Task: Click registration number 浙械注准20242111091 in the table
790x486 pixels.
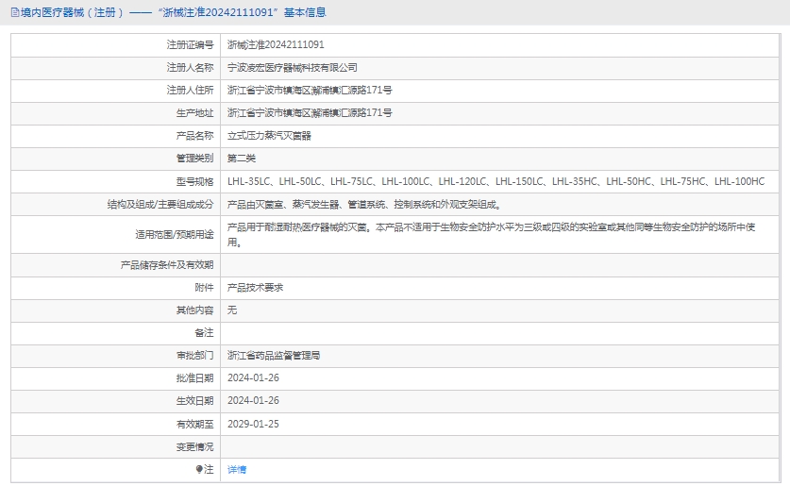Action: coord(276,44)
